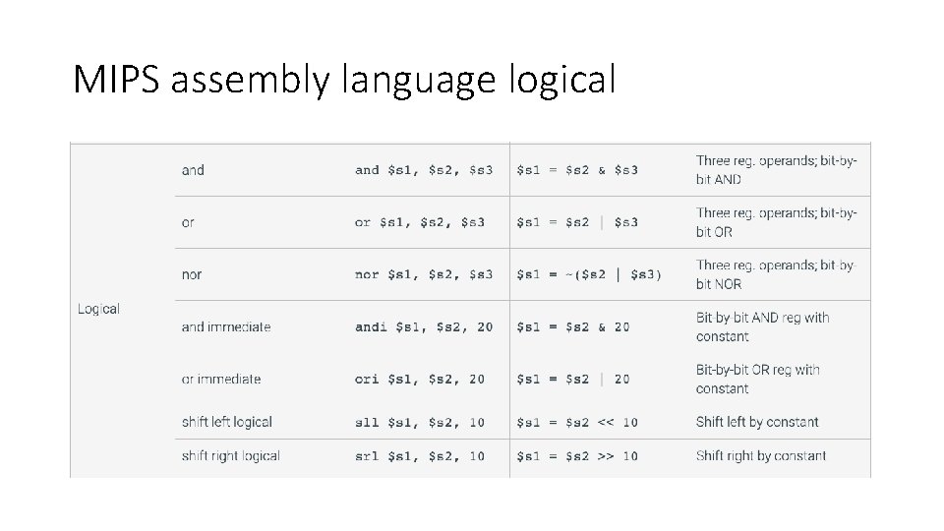The image size is (944, 531).
Task: Click the meaning "$s1 = $s2 & $s3"
Action: click(x=577, y=170)
